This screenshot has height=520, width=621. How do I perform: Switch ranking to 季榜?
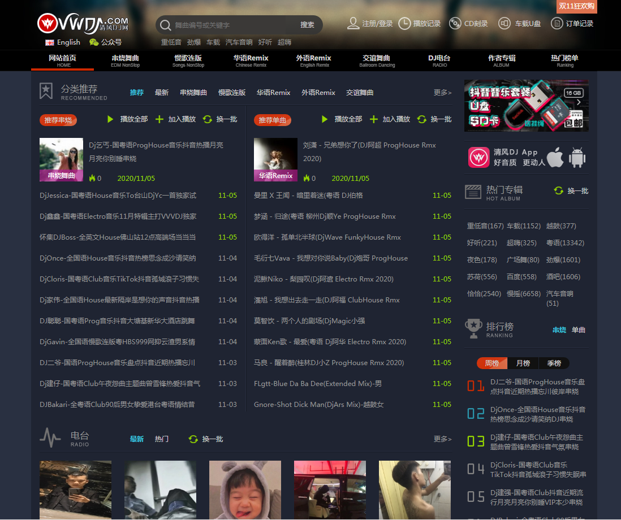pos(554,363)
